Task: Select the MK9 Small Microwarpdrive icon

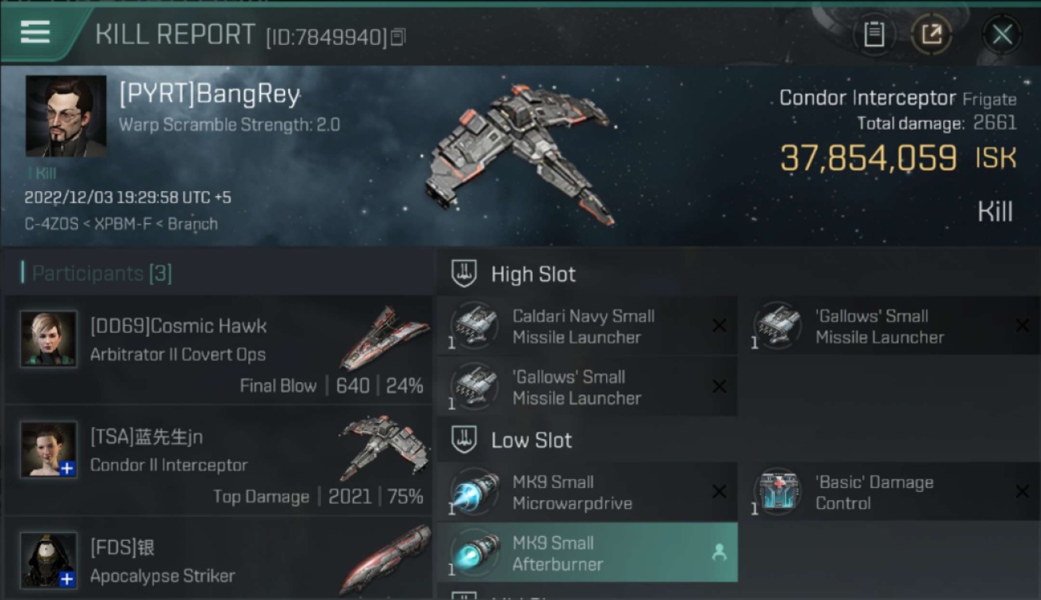Action: (475, 492)
